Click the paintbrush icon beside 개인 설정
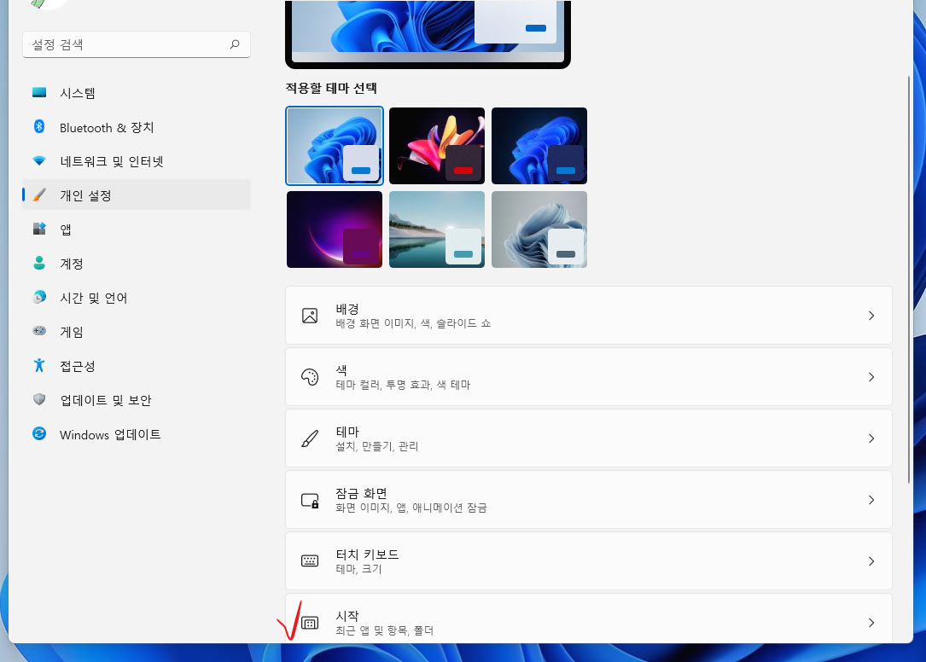The height and width of the screenshot is (662, 926). 39,195
